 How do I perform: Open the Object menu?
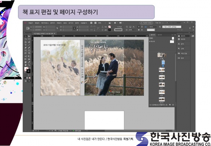(59, 23)
